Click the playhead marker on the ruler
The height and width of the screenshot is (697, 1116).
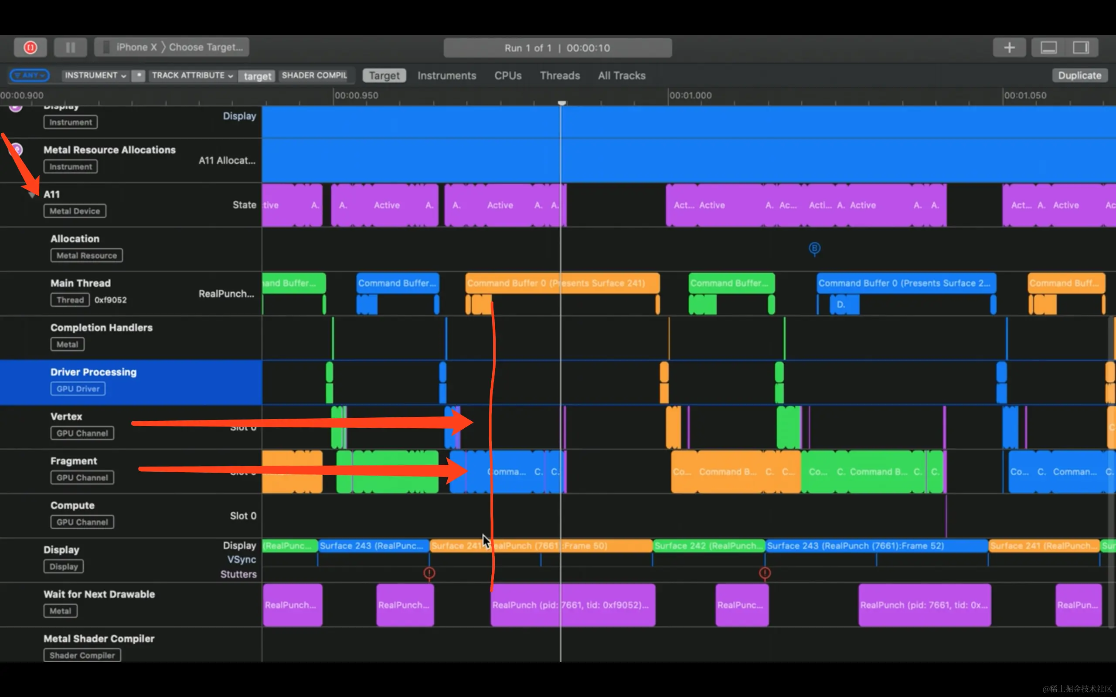coord(561,102)
